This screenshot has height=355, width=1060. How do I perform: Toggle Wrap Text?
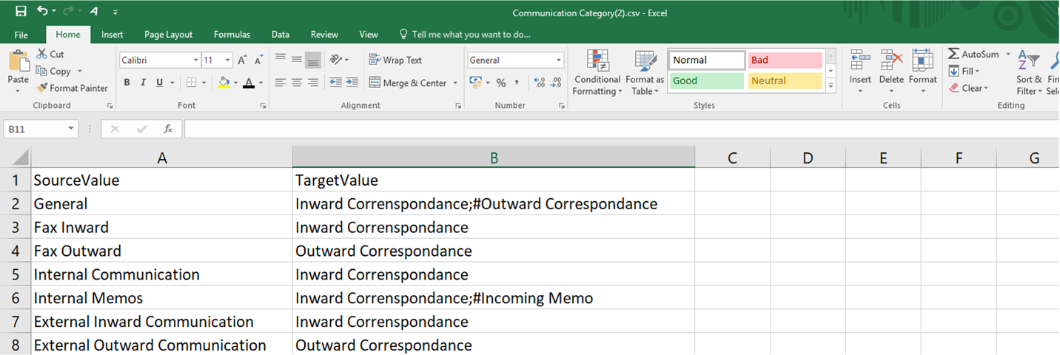395,60
